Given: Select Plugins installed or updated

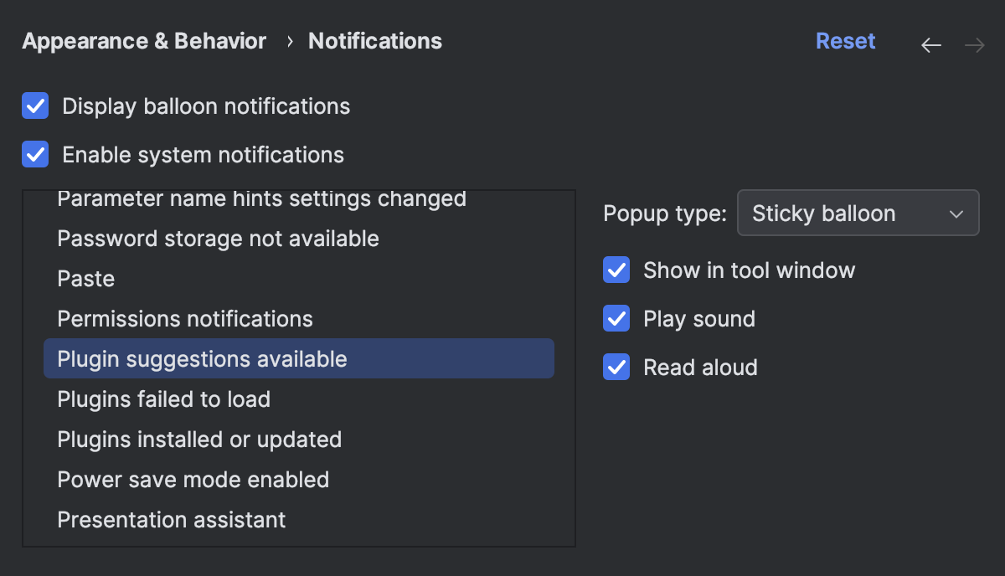Looking at the screenshot, I should coord(199,439).
